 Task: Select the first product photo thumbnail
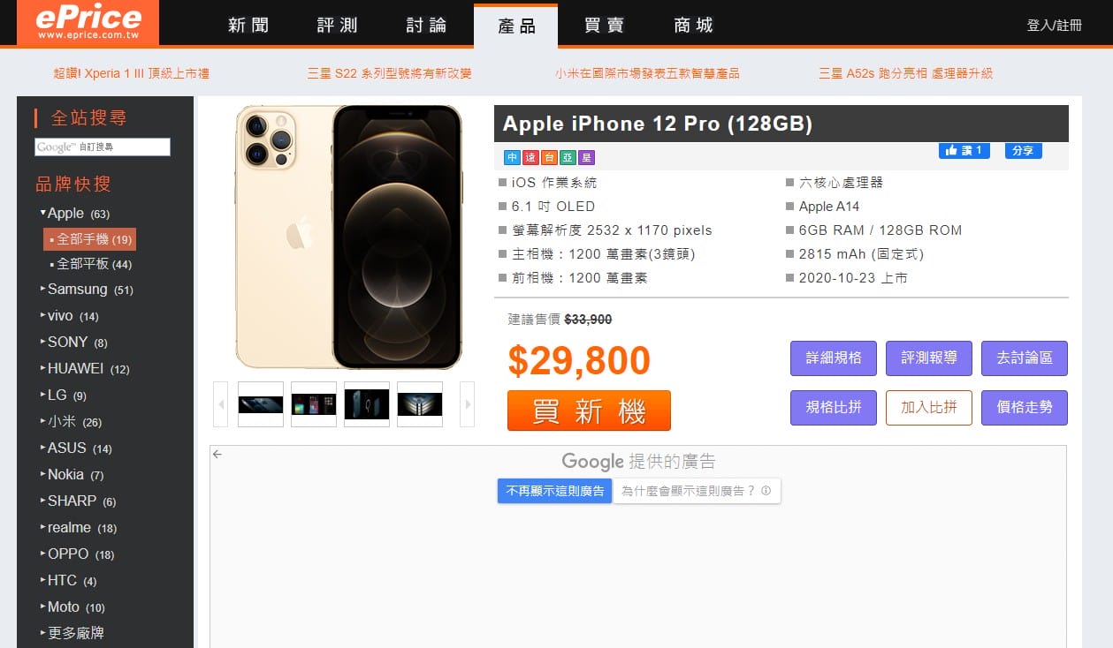(261, 404)
